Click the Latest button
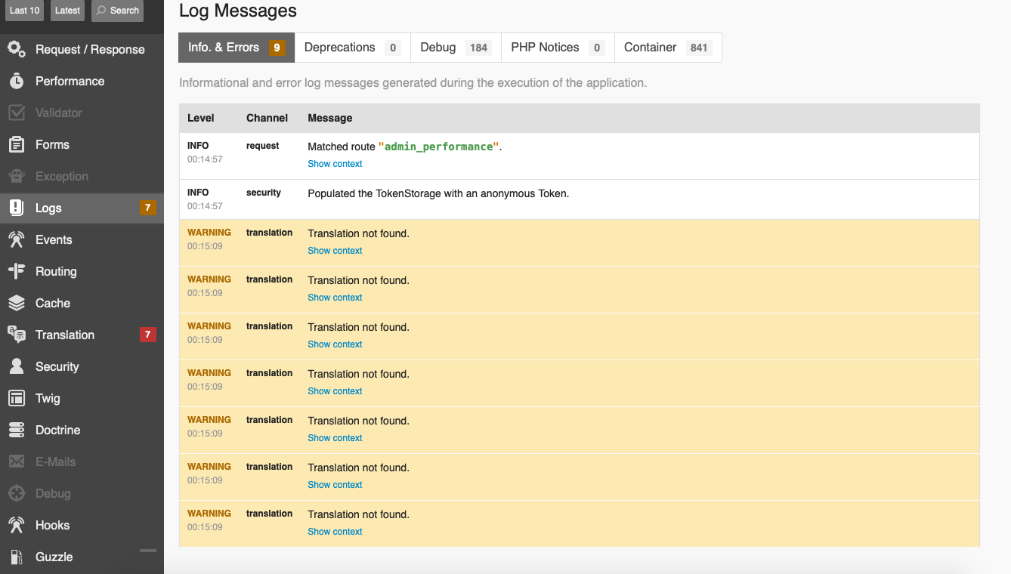 coord(68,11)
